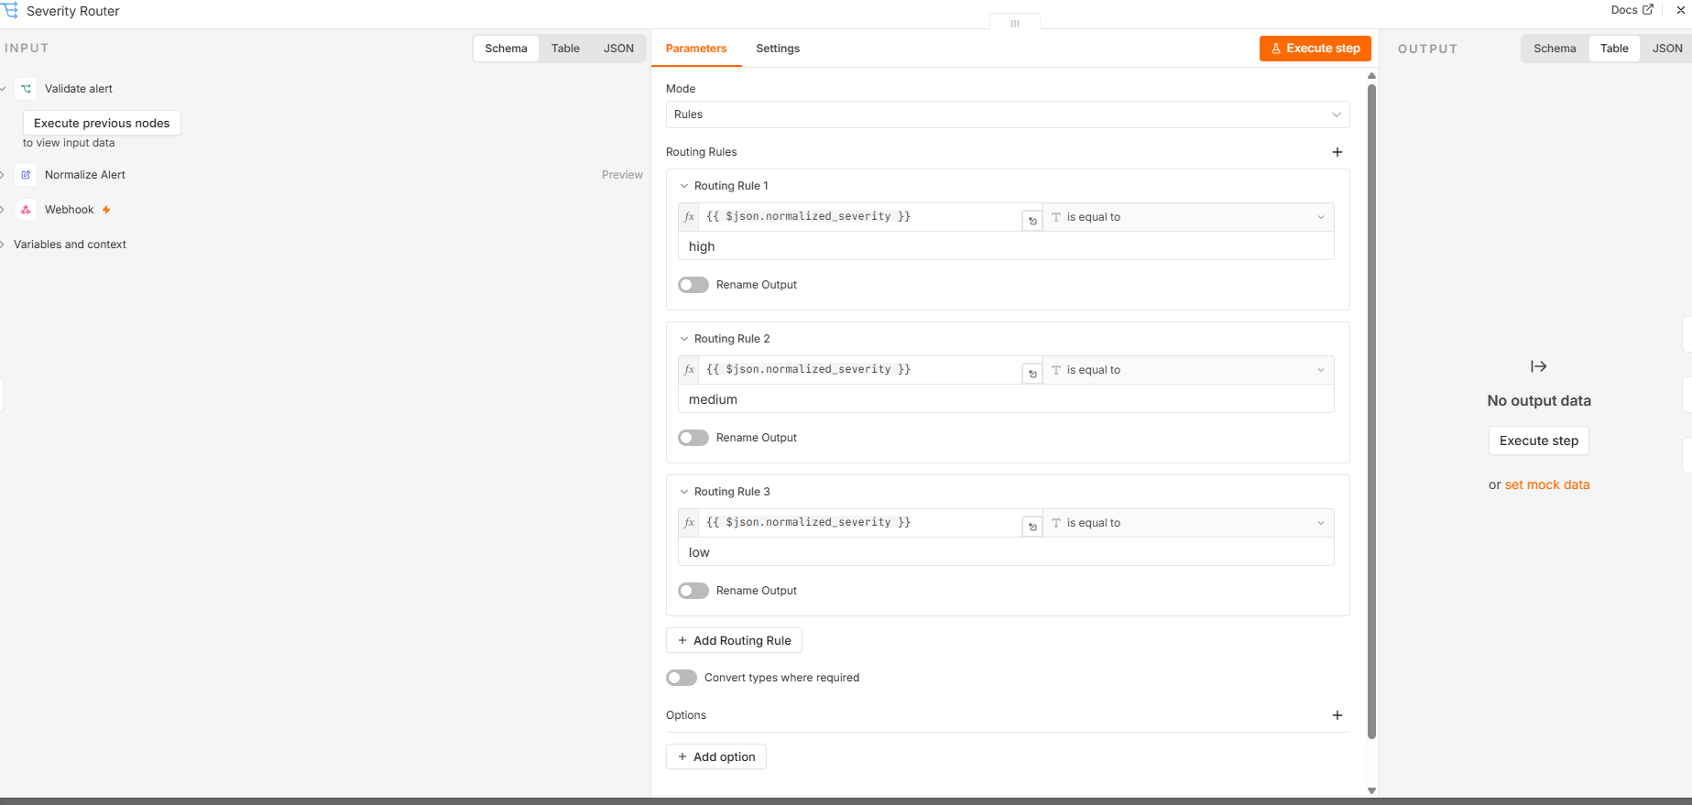The width and height of the screenshot is (1692, 805).
Task: Click the set mock data link
Action: (1547, 484)
